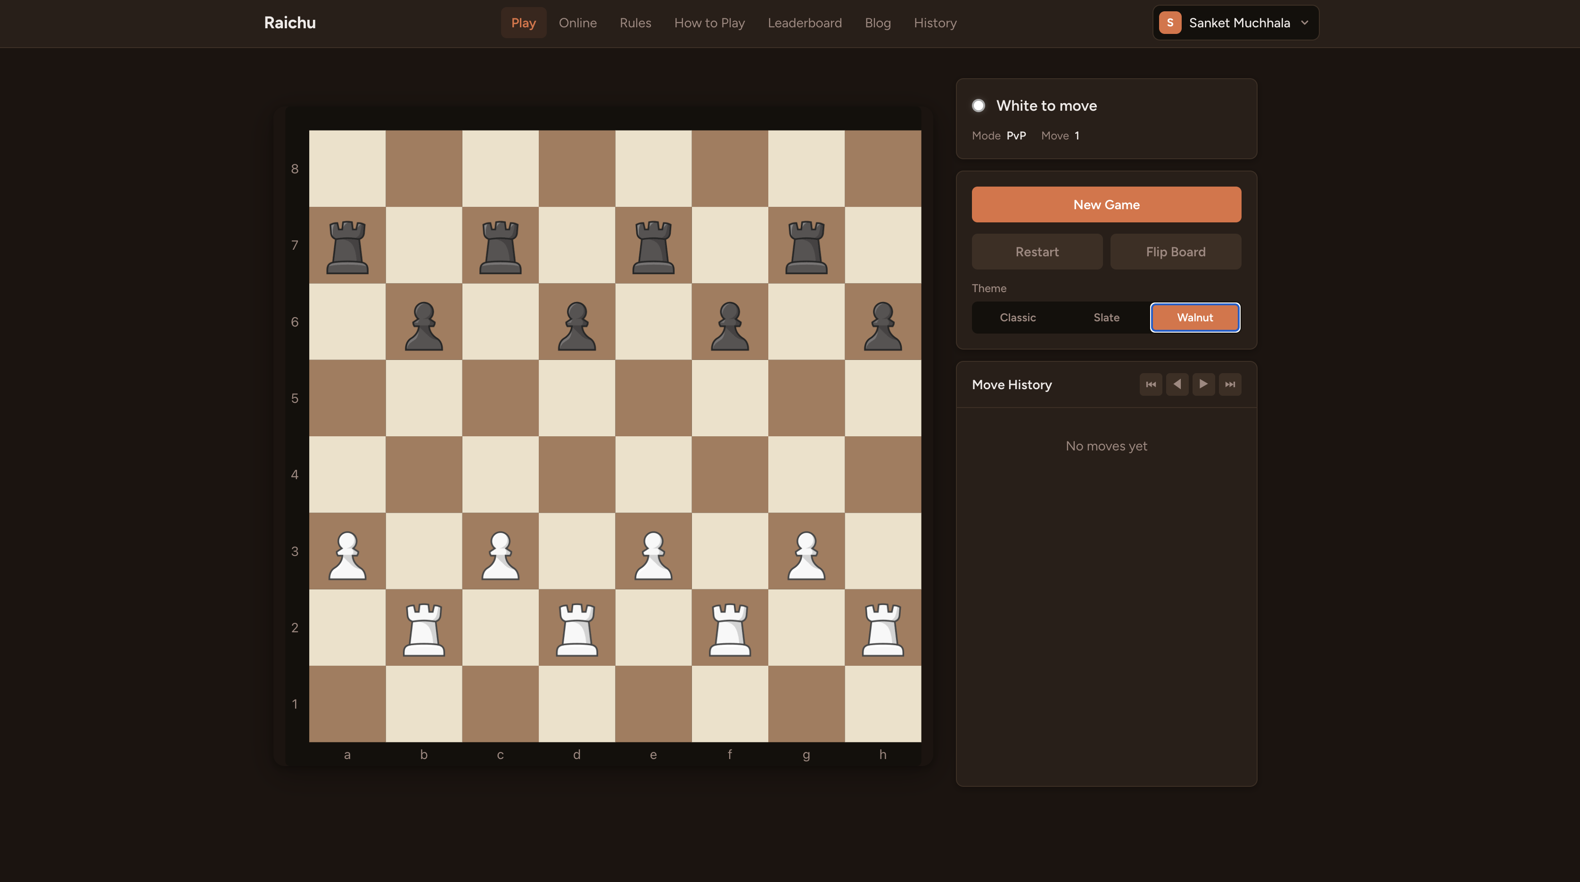The image size is (1580, 882).
Task: Open the Sanket Muchhala account dropdown
Action: [1235, 23]
